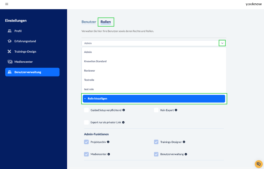Open the hamburger menu
Viewport: 264px width, 169px height.
(7, 4)
